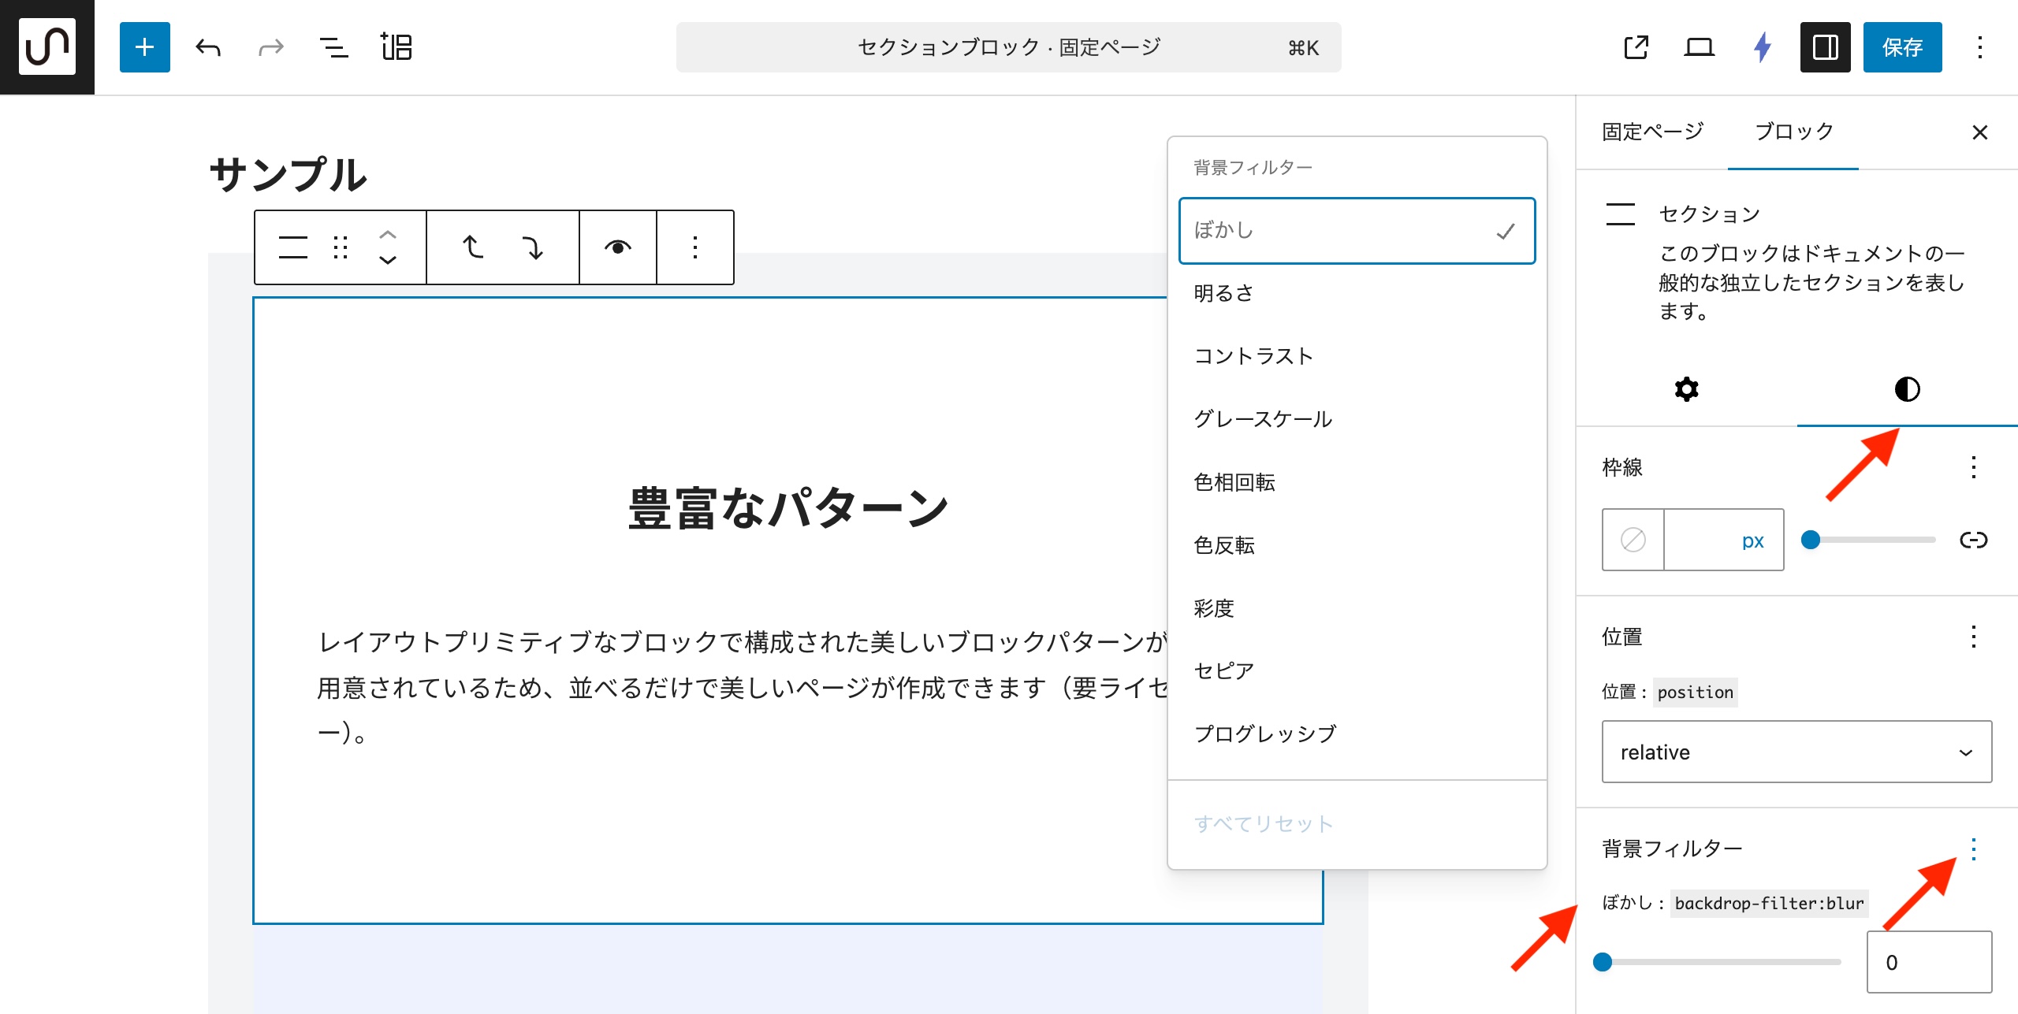Open the lightning bolt plugin icon
The width and height of the screenshot is (2018, 1014).
(x=1763, y=47)
